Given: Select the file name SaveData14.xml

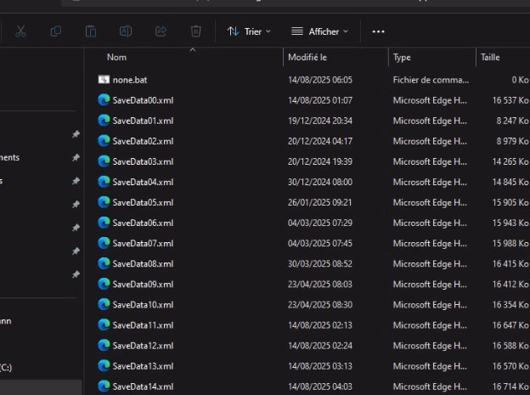Looking at the screenshot, I should (x=143, y=387).
